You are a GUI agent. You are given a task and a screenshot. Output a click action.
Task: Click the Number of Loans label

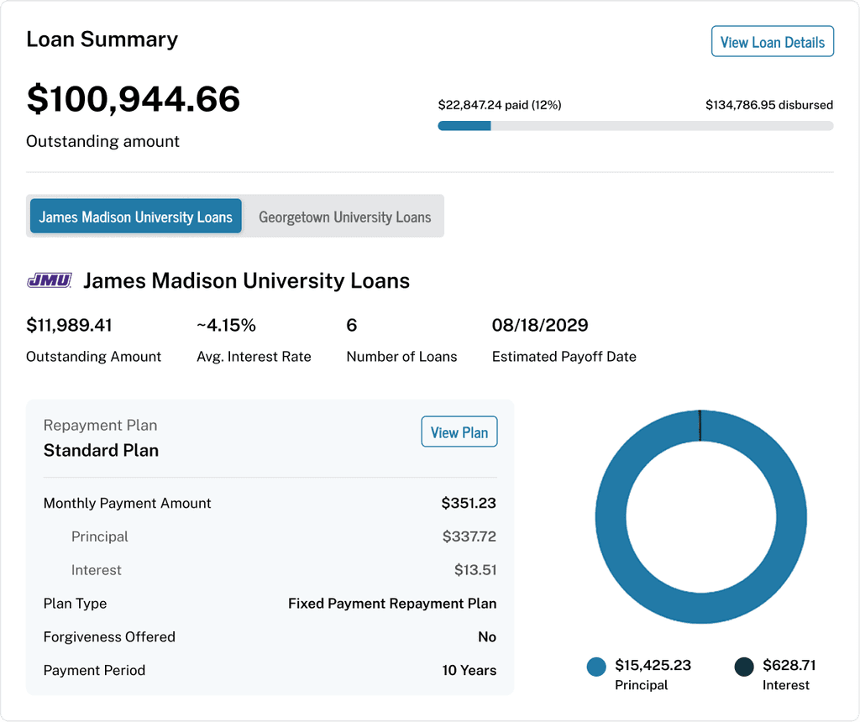point(401,356)
